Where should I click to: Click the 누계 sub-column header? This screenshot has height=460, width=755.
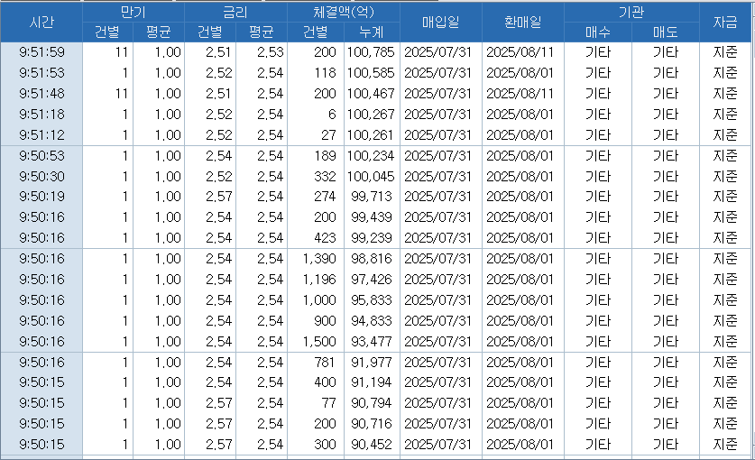[371, 32]
